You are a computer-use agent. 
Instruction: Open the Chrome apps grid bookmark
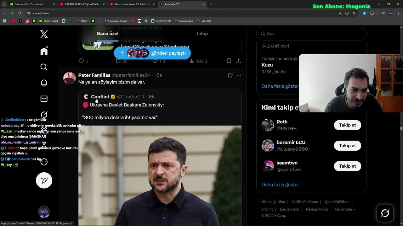[4, 21]
